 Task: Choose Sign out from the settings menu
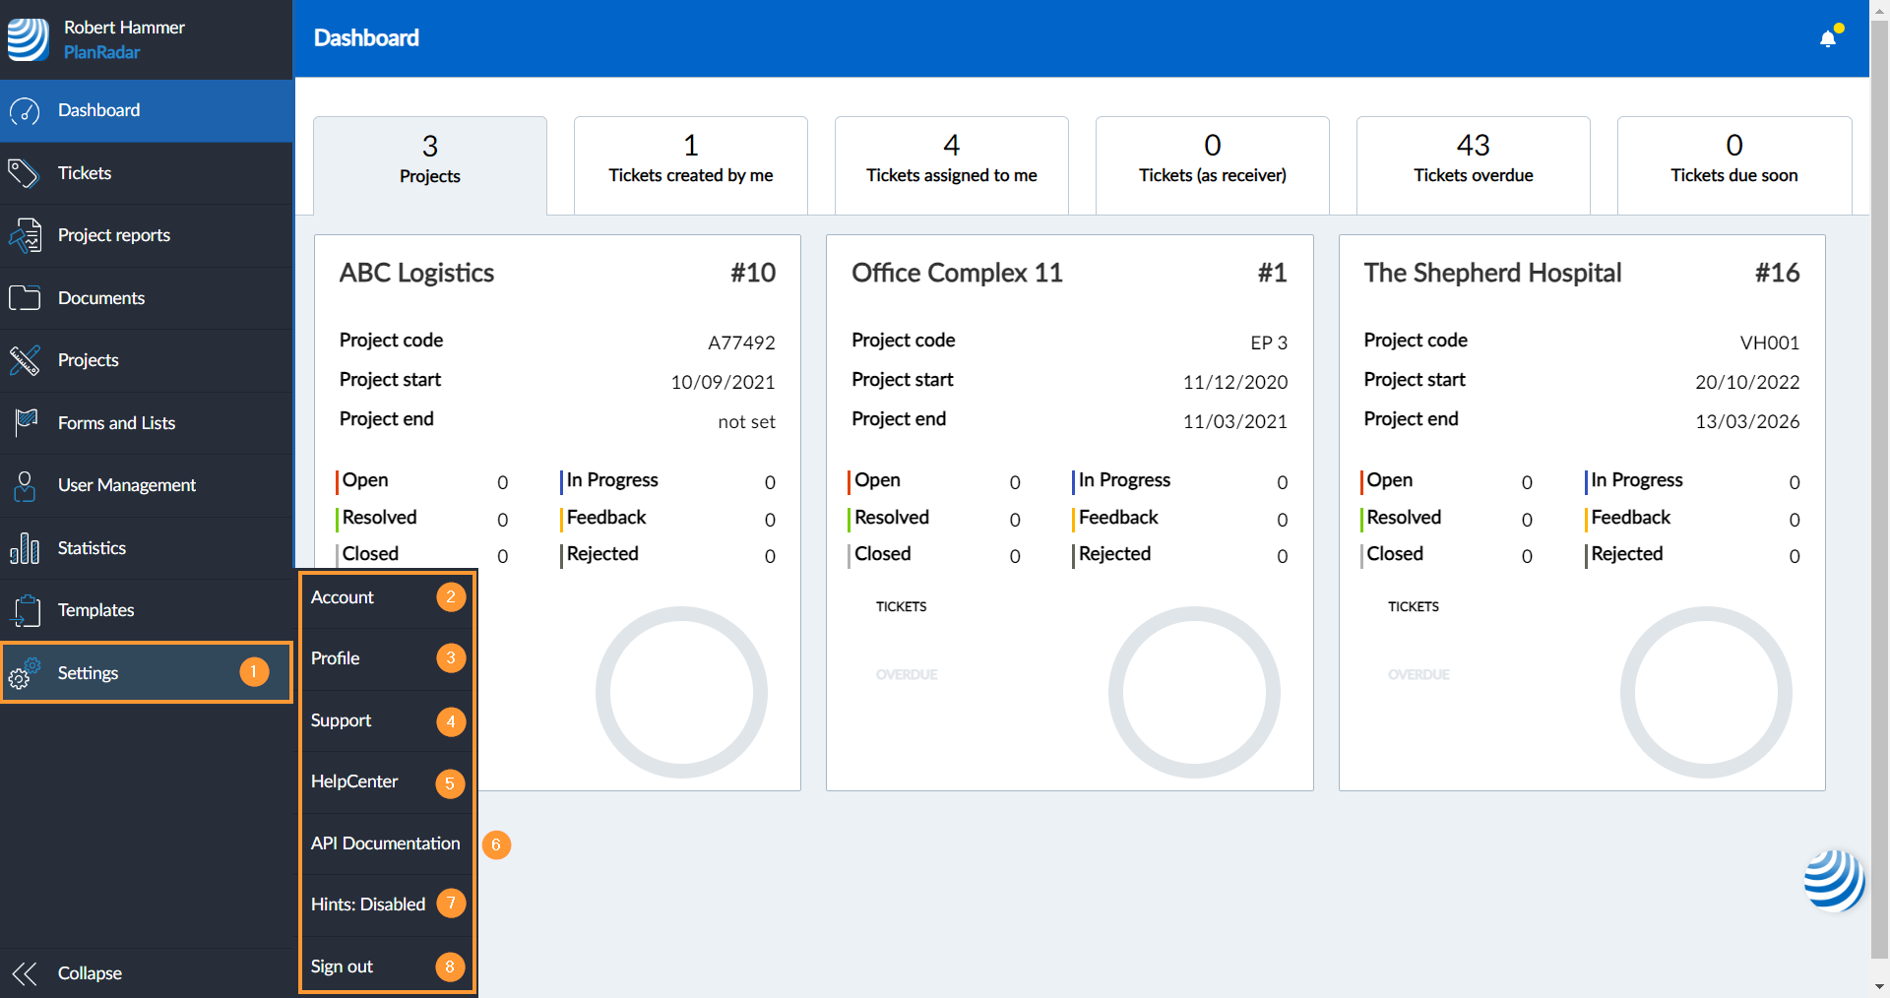[x=343, y=967]
